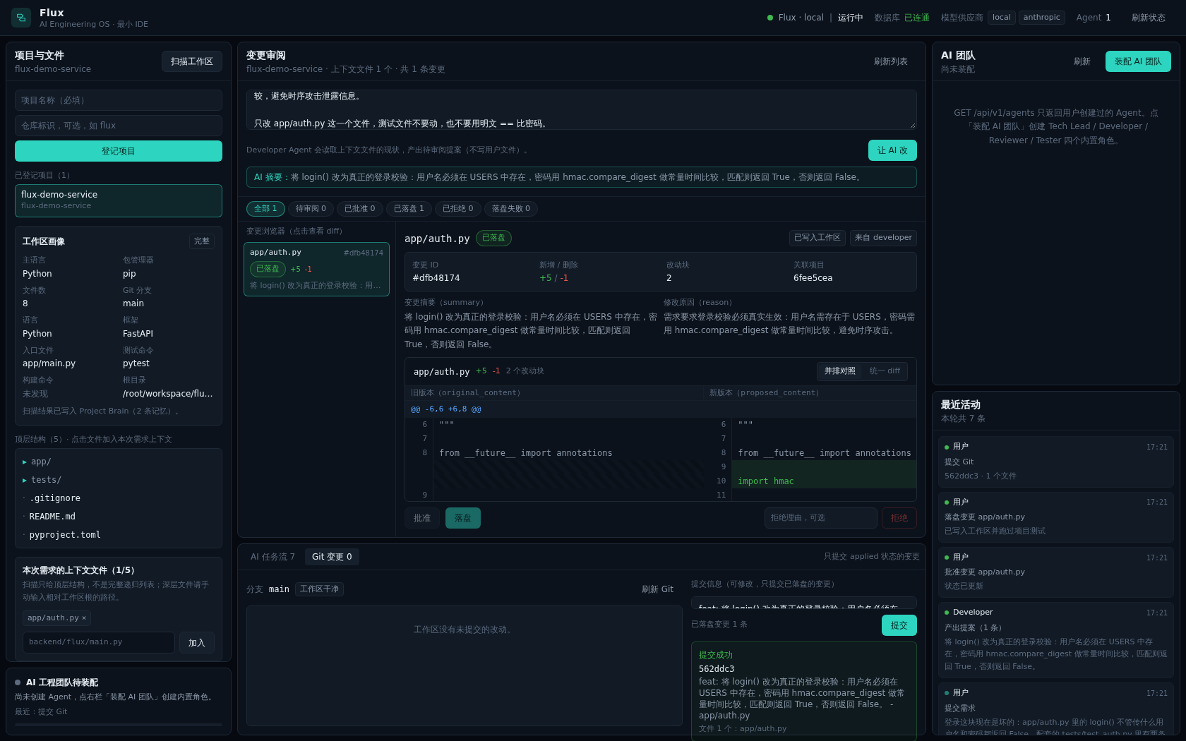Image resolution: width=1186 pixels, height=741 pixels.
Task: Open the app/auth.py change card
Action: (316, 269)
